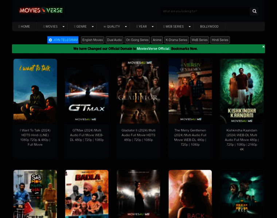Expand the MOVIES dropdown arrow
277x218 pixels.
(63, 27)
